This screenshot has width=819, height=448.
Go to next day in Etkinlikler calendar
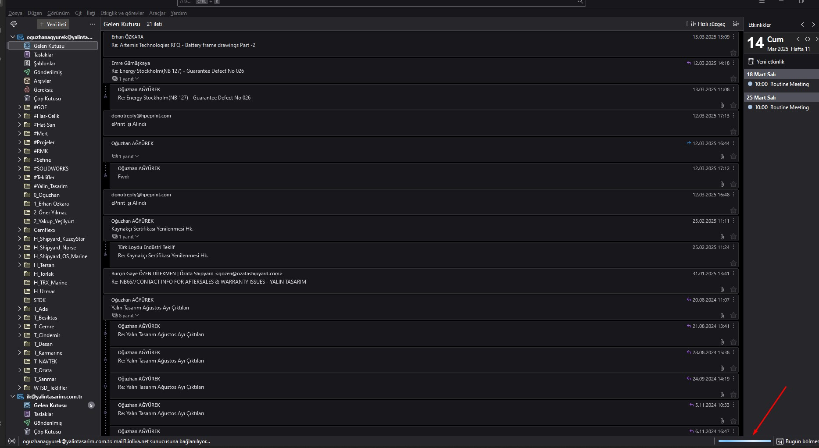[816, 39]
